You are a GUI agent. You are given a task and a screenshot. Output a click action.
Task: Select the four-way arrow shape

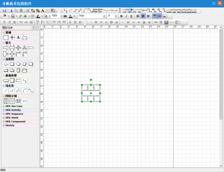[x=18, y=48]
